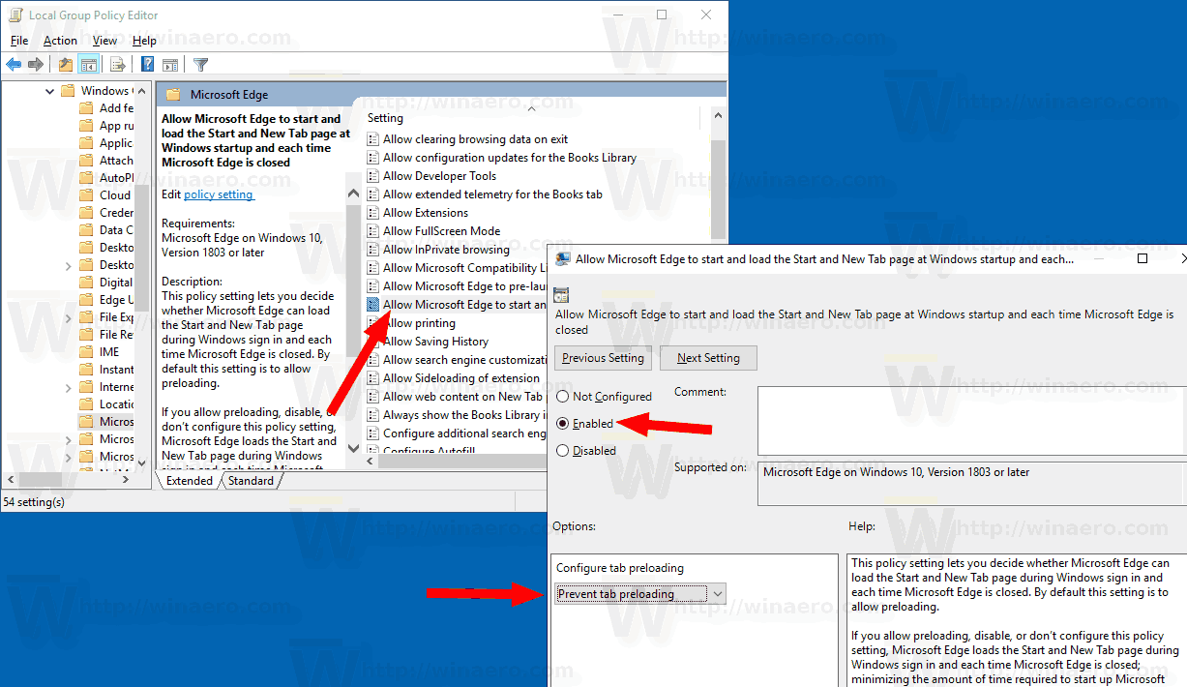1187x687 pixels.
Task: Select the Enabled radio button
Action: click(x=563, y=424)
